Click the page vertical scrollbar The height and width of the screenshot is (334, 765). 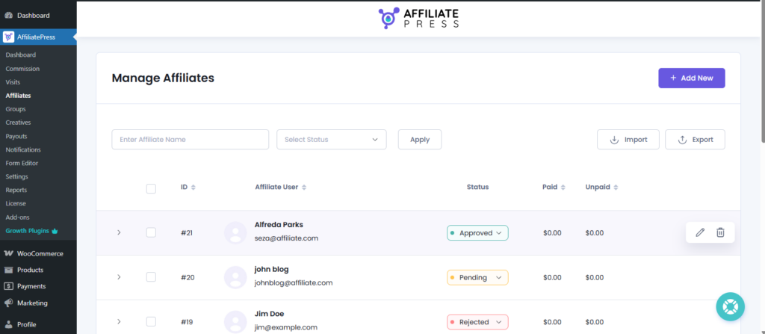point(761,75)
